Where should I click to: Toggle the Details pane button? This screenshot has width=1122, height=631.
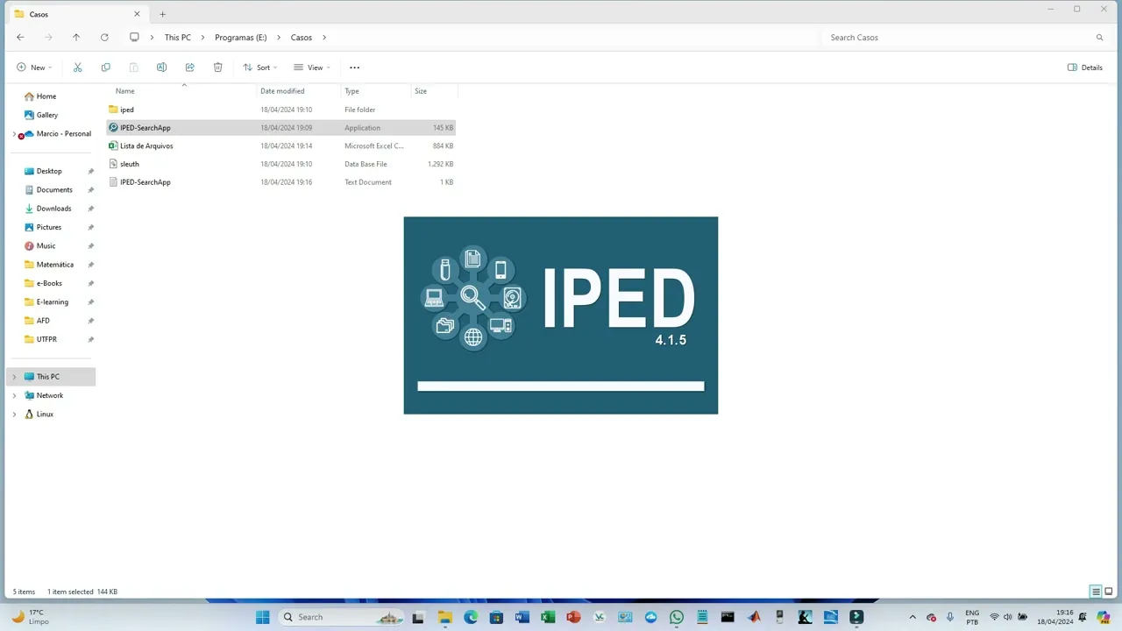(1085, 67)
